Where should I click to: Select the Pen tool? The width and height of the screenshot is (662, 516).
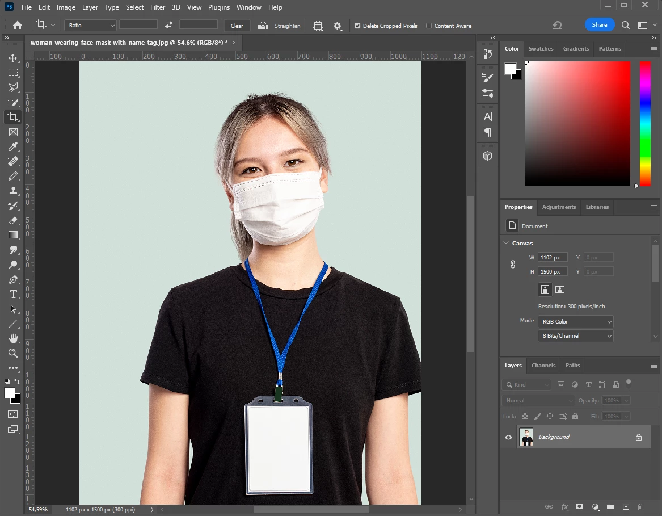coord(13,280)
